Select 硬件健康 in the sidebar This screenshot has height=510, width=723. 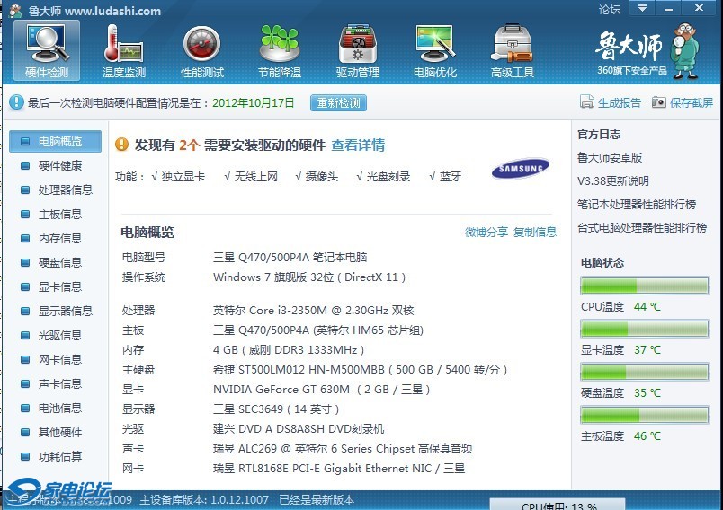(60, 166)
